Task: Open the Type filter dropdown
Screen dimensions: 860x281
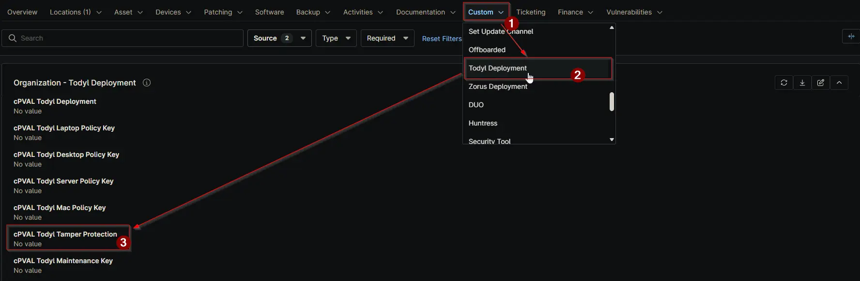Action: (x=336, y=38)
